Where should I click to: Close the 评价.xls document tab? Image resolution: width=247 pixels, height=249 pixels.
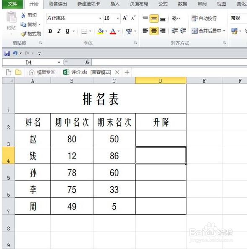(x=117, y=72)
